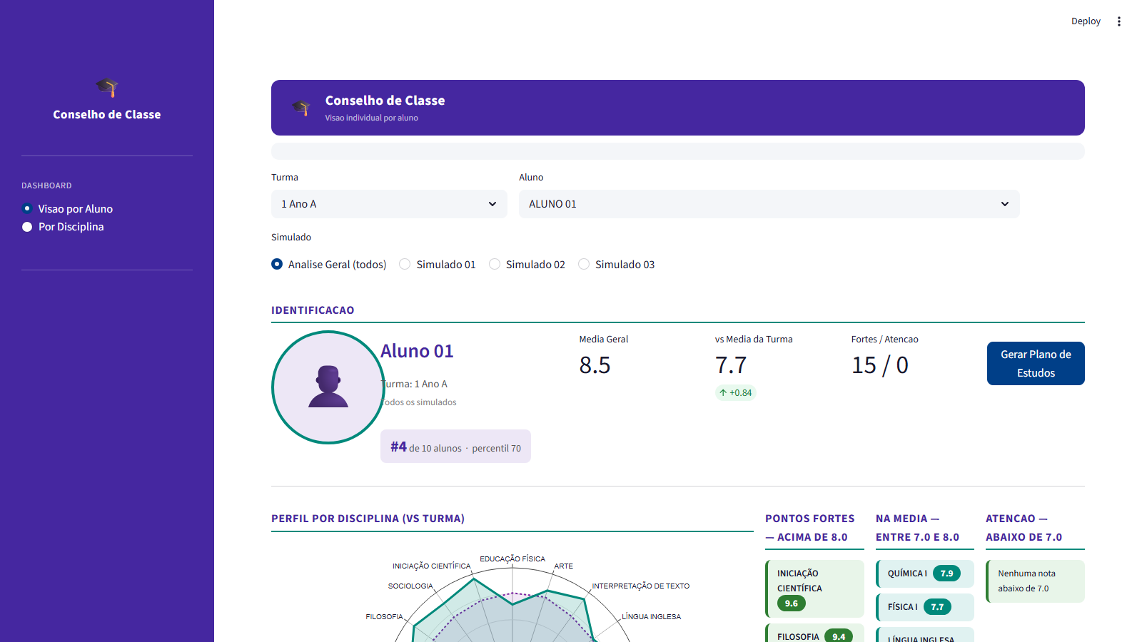Click EDUCAÇÃO FÍSICA radar axis label

512,559
